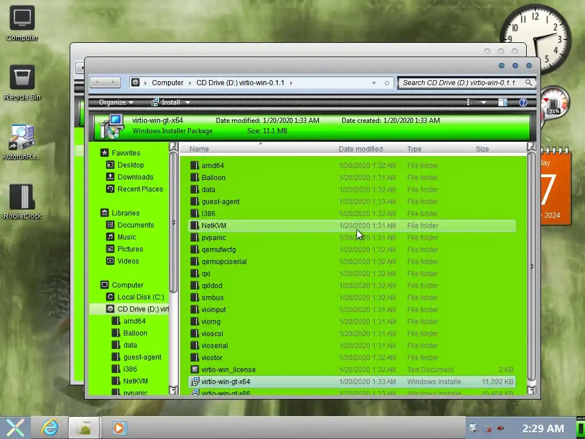Click the navigation pane scrollbar thumb
Image resolution: width=585 pixels, height=439 pixels.
(x=173, y=222)
